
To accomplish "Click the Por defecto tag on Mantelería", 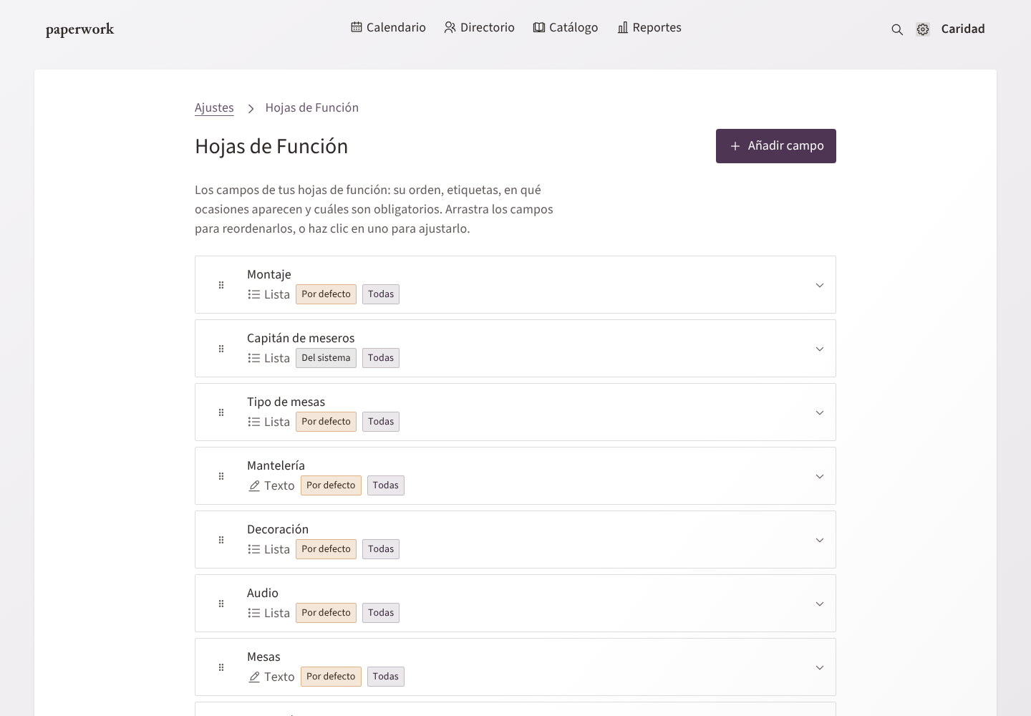I will 331,485.
